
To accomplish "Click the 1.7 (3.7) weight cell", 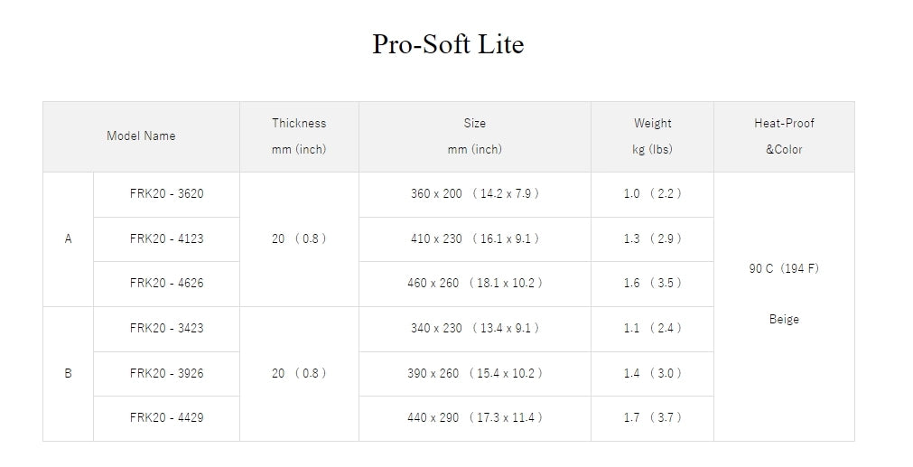I will [x=652, y=418].
